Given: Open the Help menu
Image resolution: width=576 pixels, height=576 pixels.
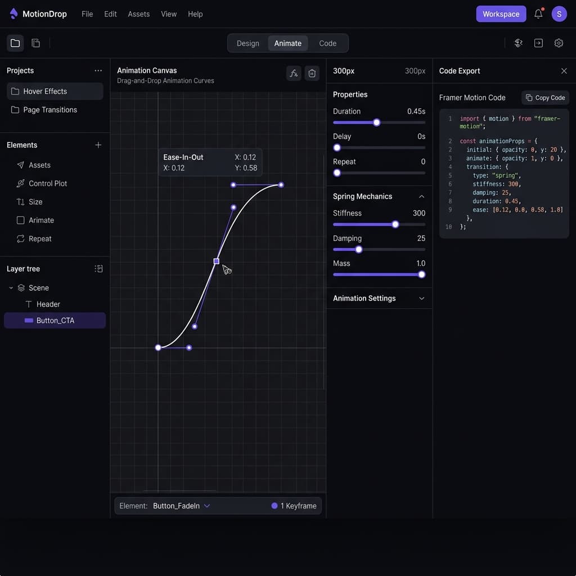Looking at the screenshot, I should [x=195, y=14].
